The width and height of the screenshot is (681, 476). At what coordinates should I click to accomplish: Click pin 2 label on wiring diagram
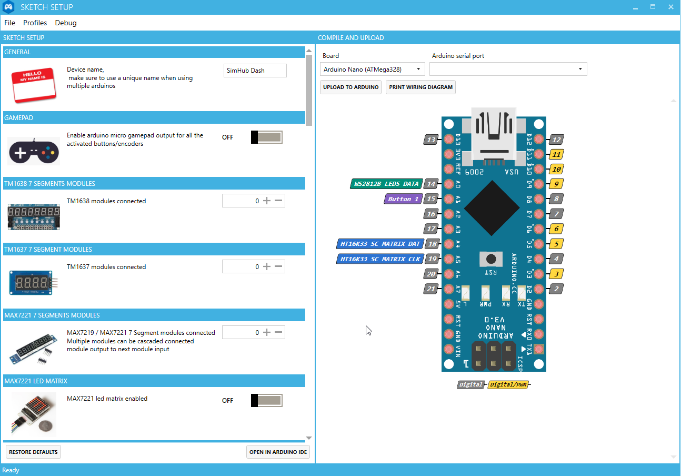[x=556, y=289]
